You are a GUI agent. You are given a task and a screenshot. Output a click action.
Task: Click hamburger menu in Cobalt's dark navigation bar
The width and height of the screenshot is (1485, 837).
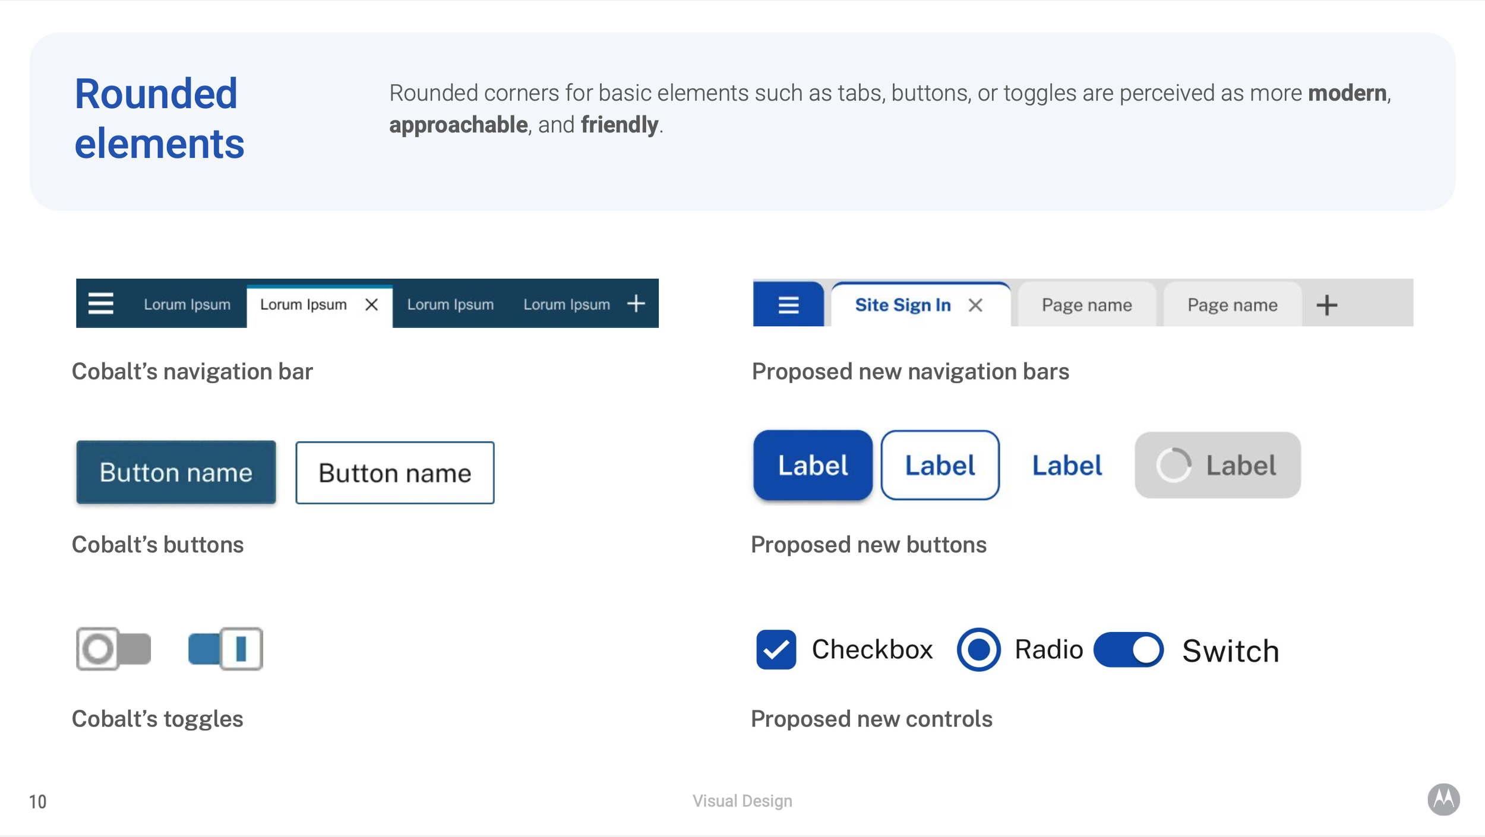pyautogui.click(x=101, y=304)
